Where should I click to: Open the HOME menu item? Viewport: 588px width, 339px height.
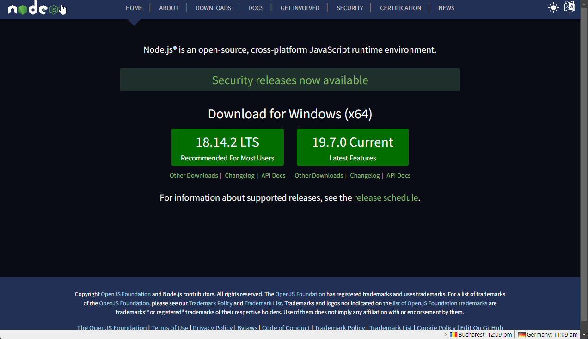pos(134,8)
